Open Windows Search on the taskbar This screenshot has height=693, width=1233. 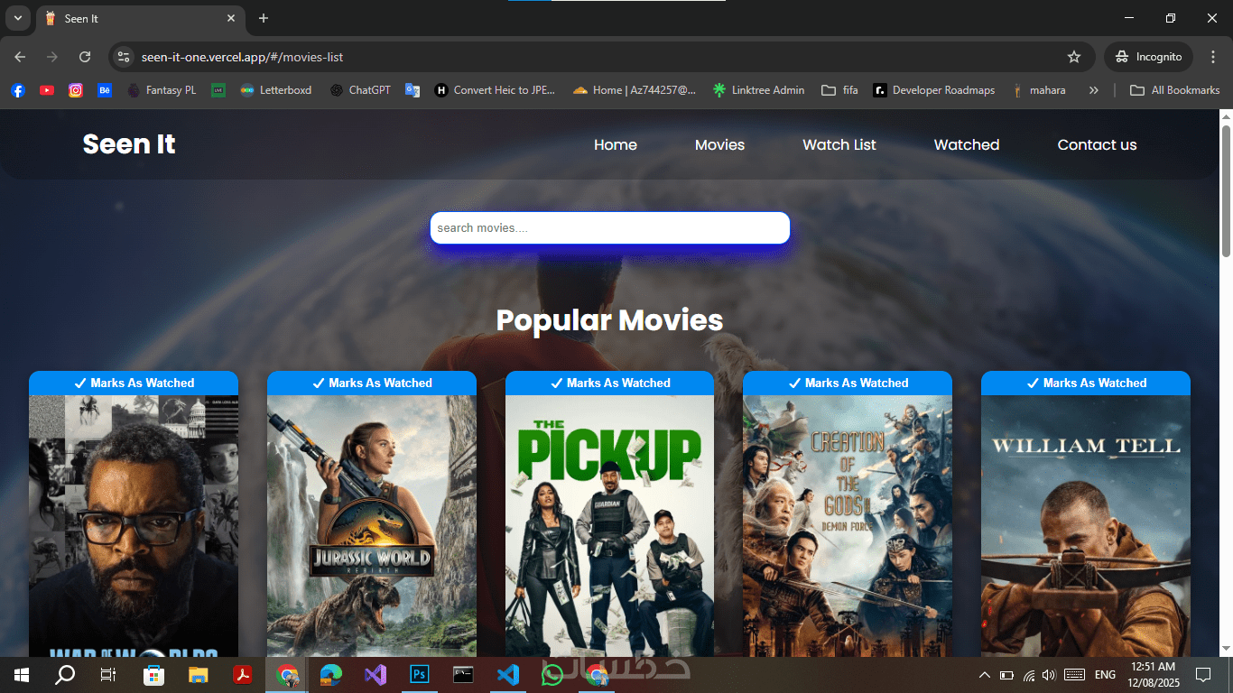click(65, 674)
